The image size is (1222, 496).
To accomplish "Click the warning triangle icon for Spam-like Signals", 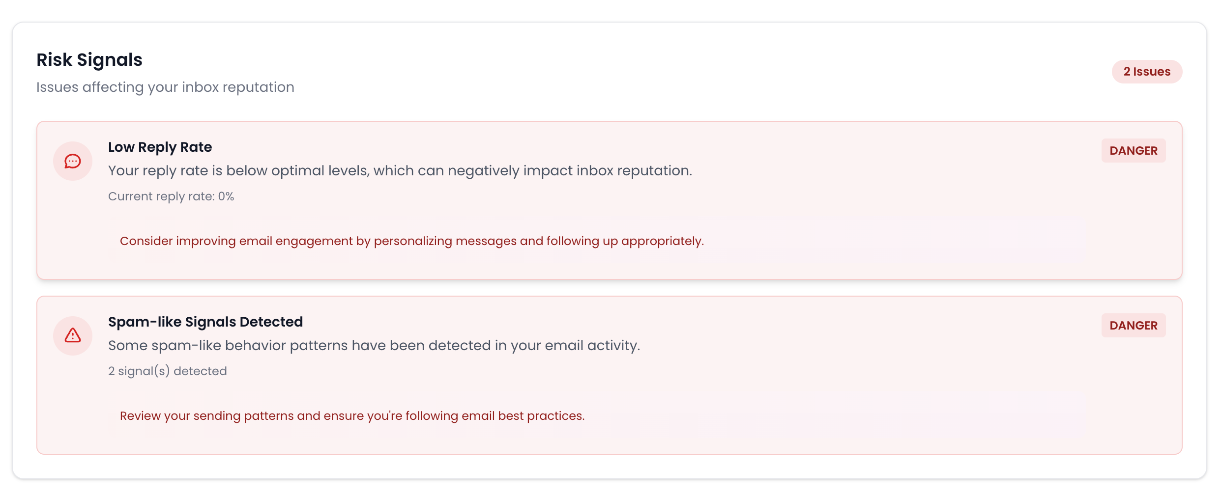I will [x=73, y=336].
